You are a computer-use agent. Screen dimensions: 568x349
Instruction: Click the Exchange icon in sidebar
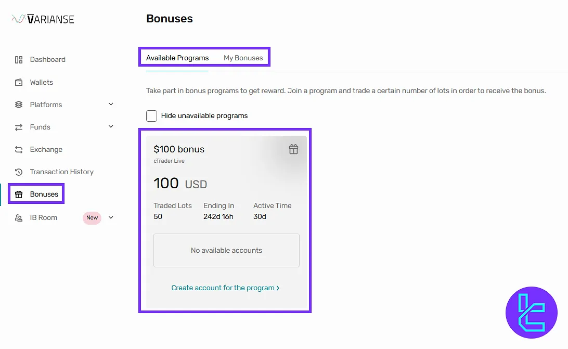(19, 150)
